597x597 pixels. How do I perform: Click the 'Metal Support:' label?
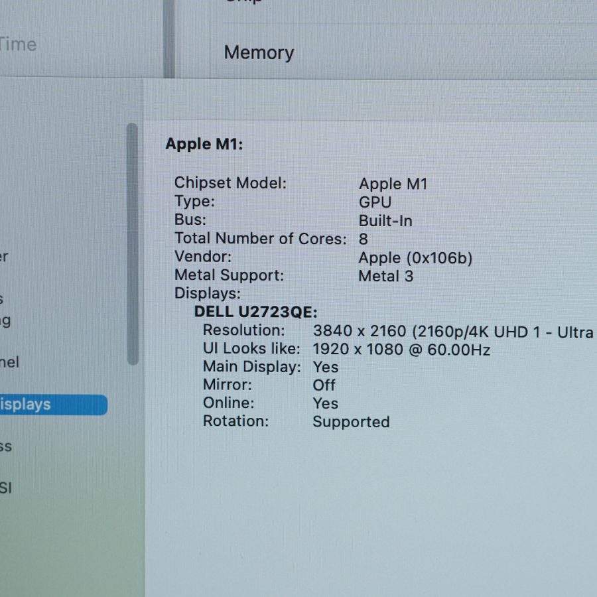pyautogui.click(x=230, y=275)
